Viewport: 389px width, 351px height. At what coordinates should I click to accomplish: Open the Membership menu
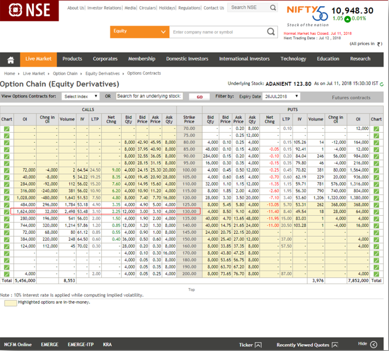click(142, 59)
